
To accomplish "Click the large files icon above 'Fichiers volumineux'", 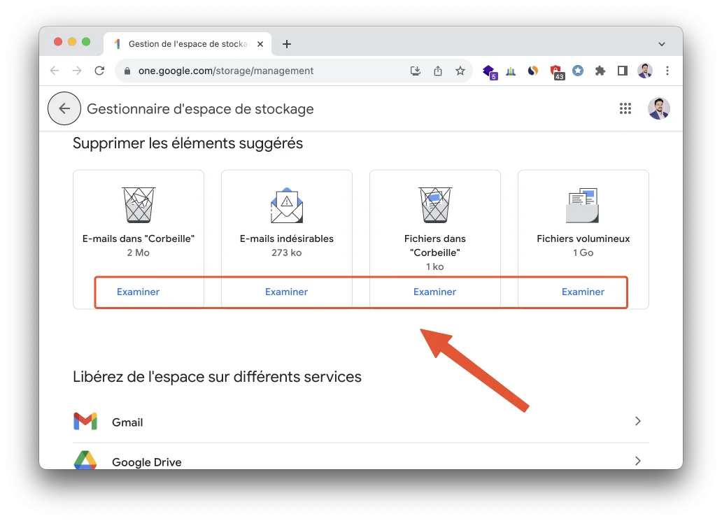I will 583,204.
